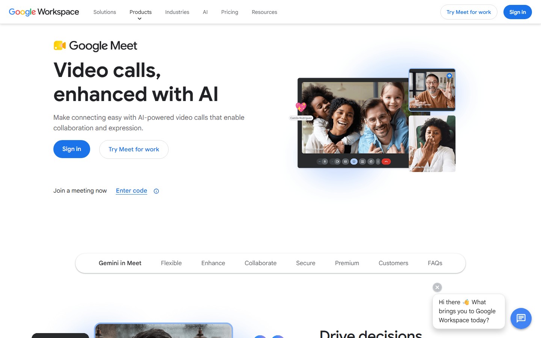Click the captions icon in hero call bar
Viewport: 541px width, 338px height.
point(345,161)
